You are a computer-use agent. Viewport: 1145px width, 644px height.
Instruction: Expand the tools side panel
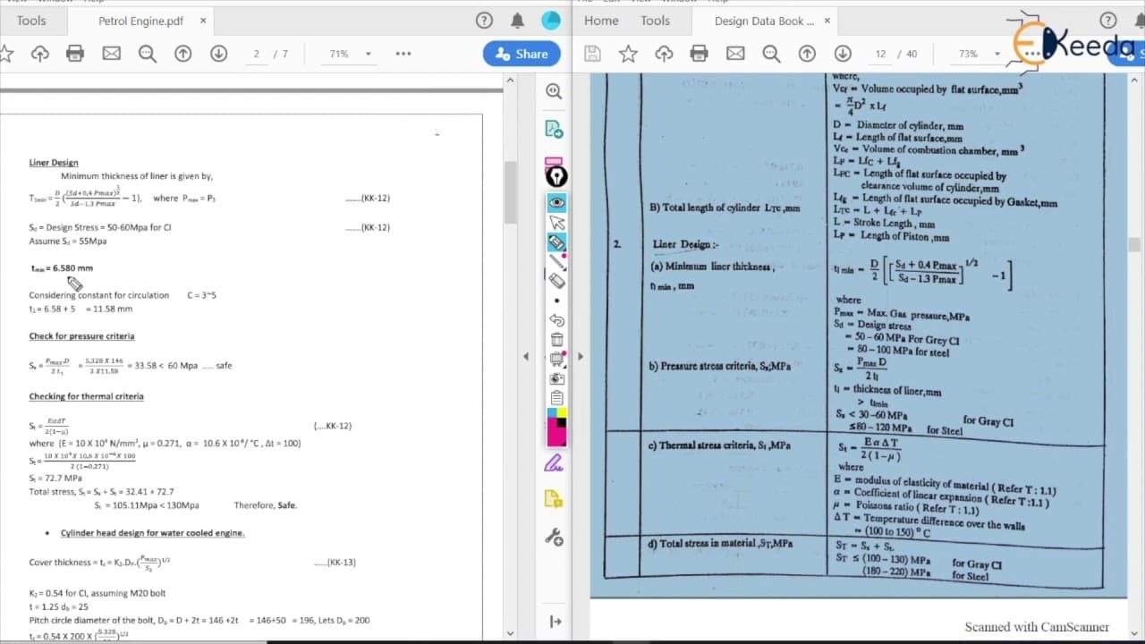coord(555,622)
